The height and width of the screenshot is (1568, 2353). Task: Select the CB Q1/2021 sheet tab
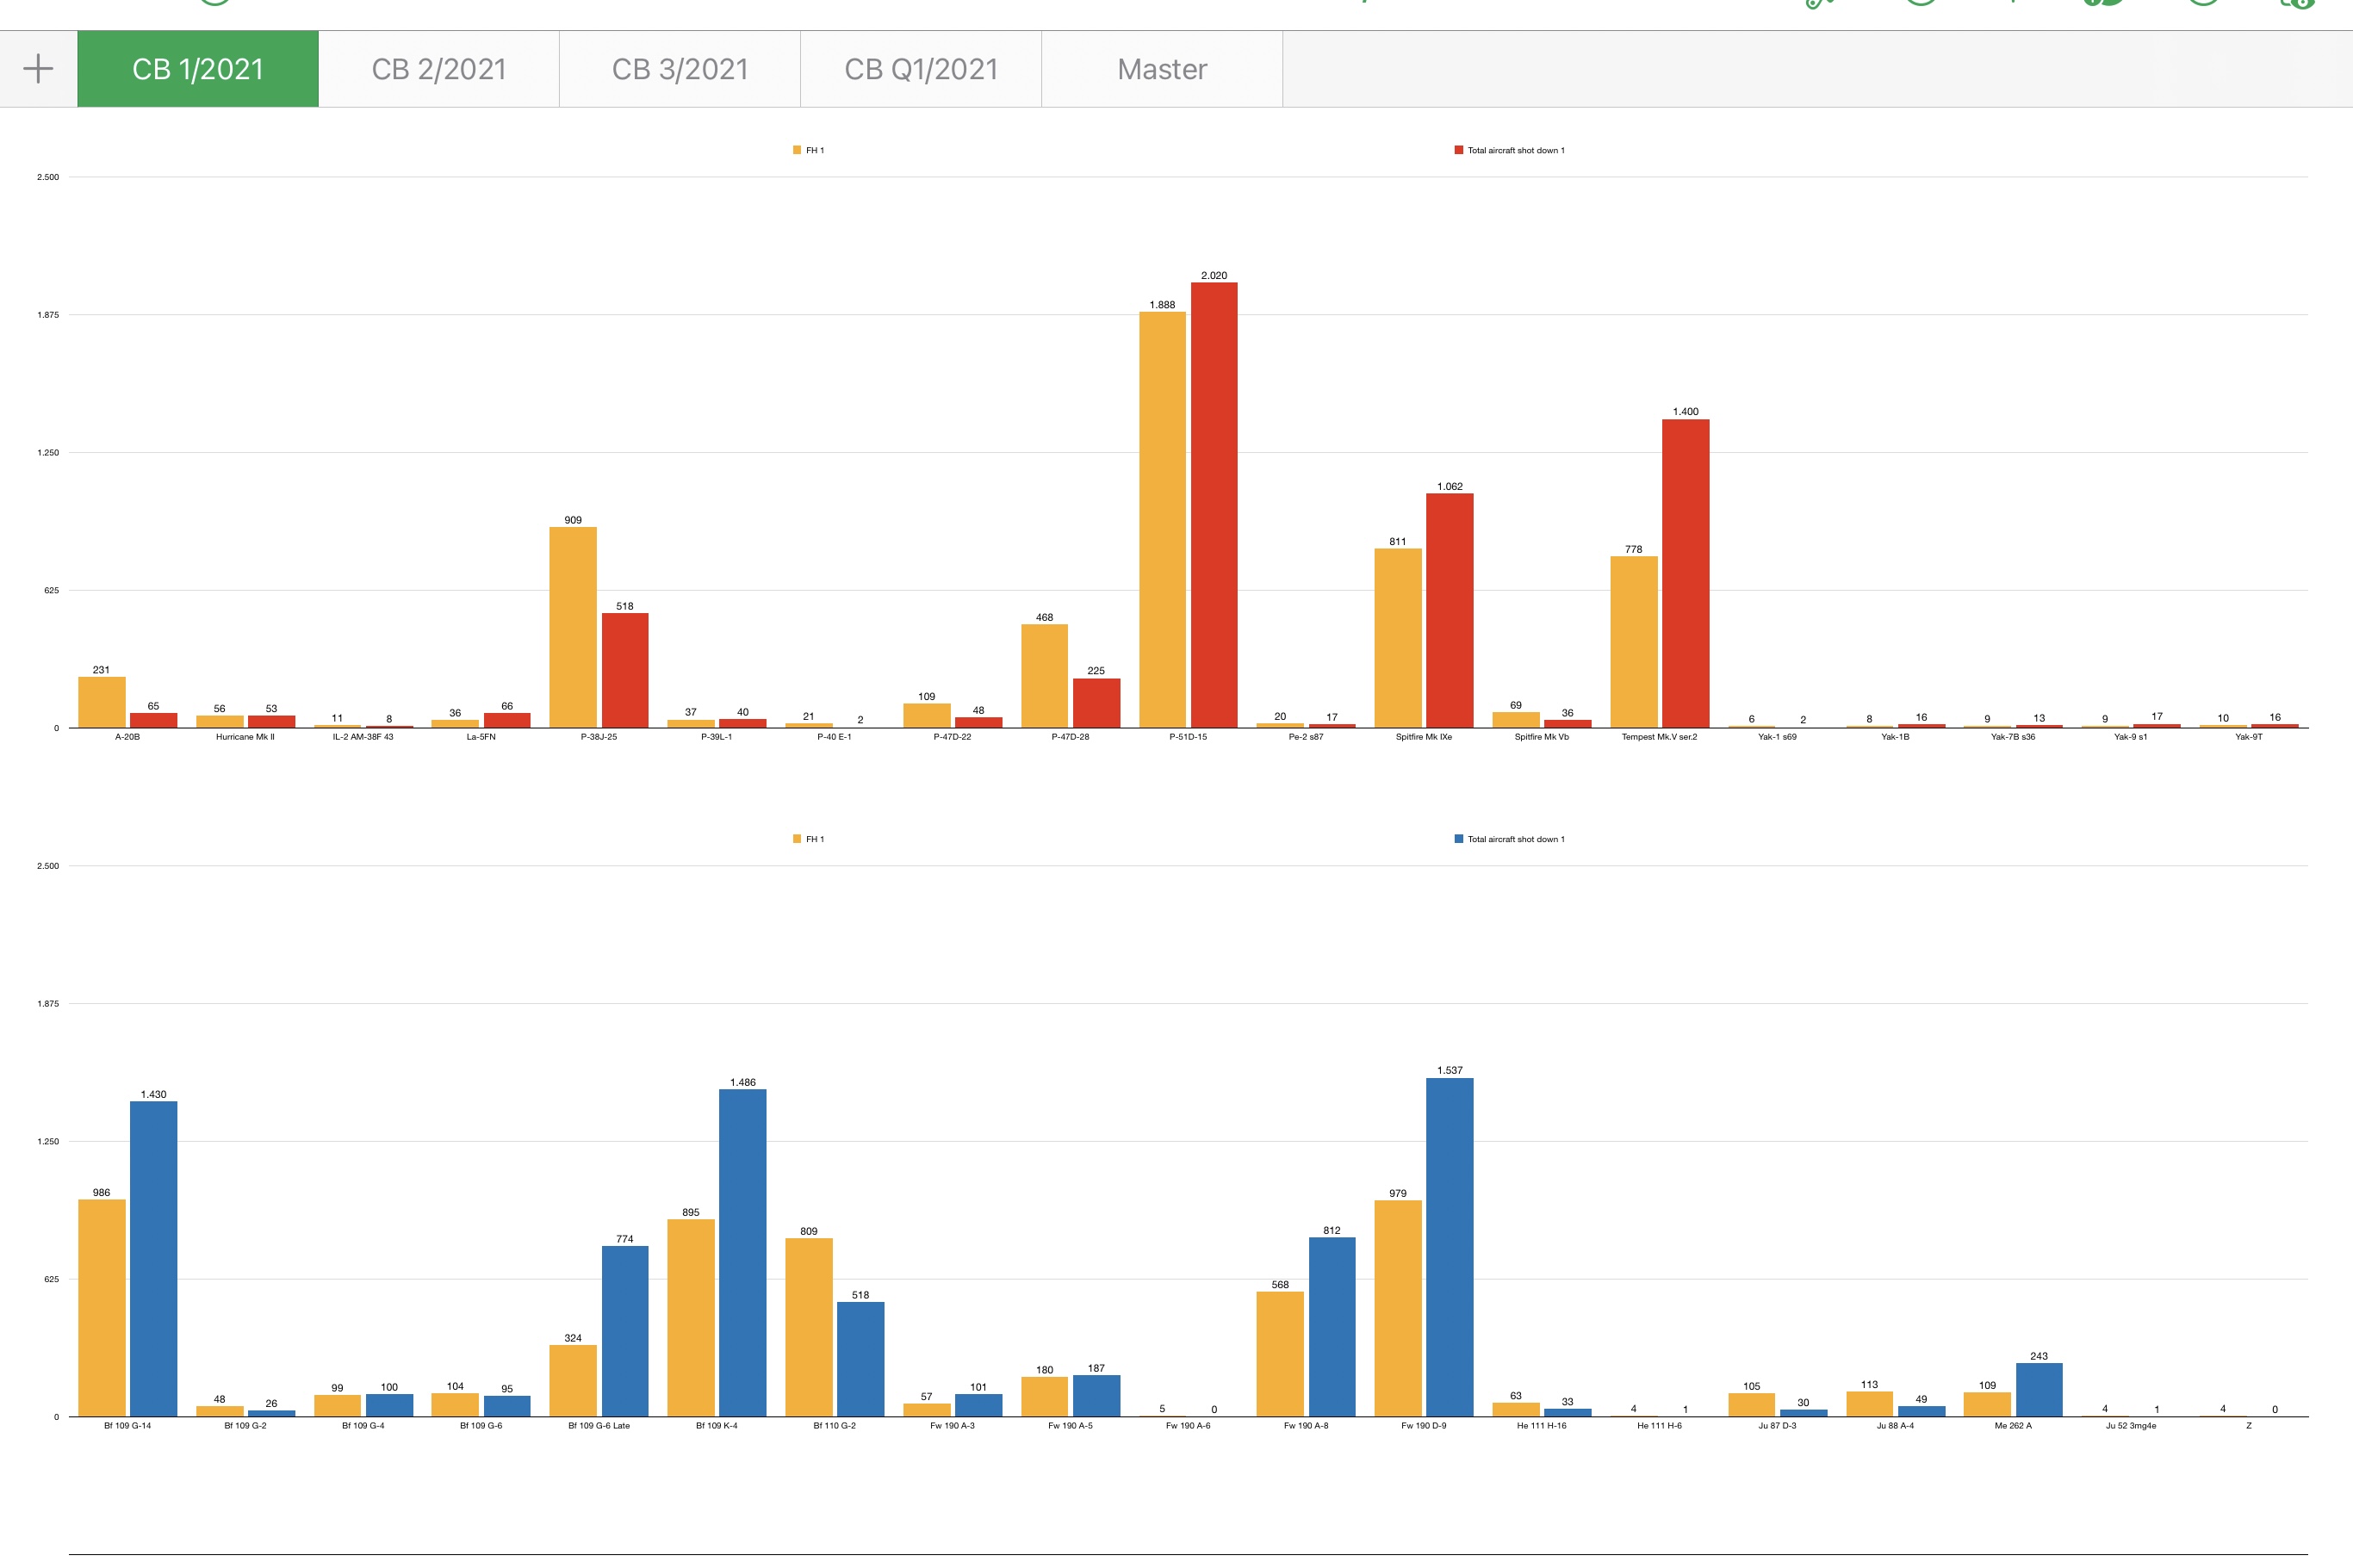[x=921, y=69]
